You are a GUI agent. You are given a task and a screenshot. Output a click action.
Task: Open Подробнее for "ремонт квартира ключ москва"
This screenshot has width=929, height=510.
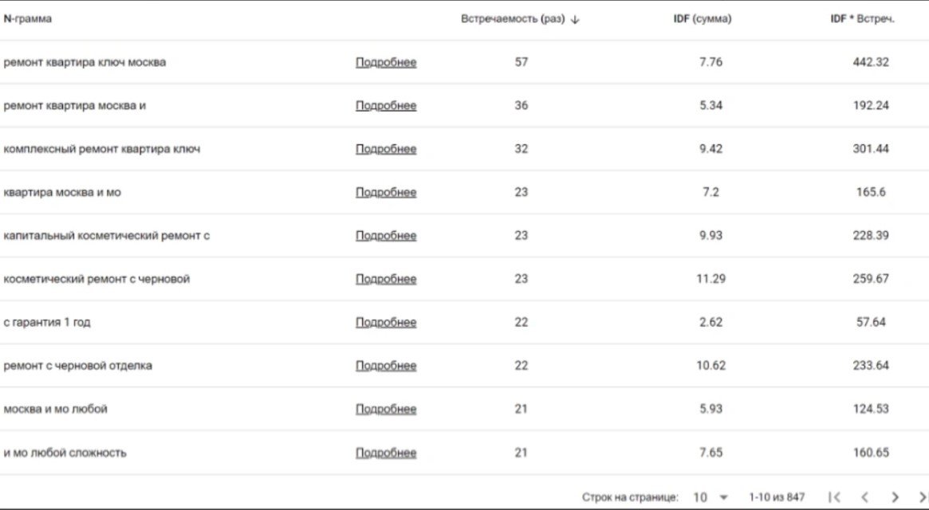[386, 62]
